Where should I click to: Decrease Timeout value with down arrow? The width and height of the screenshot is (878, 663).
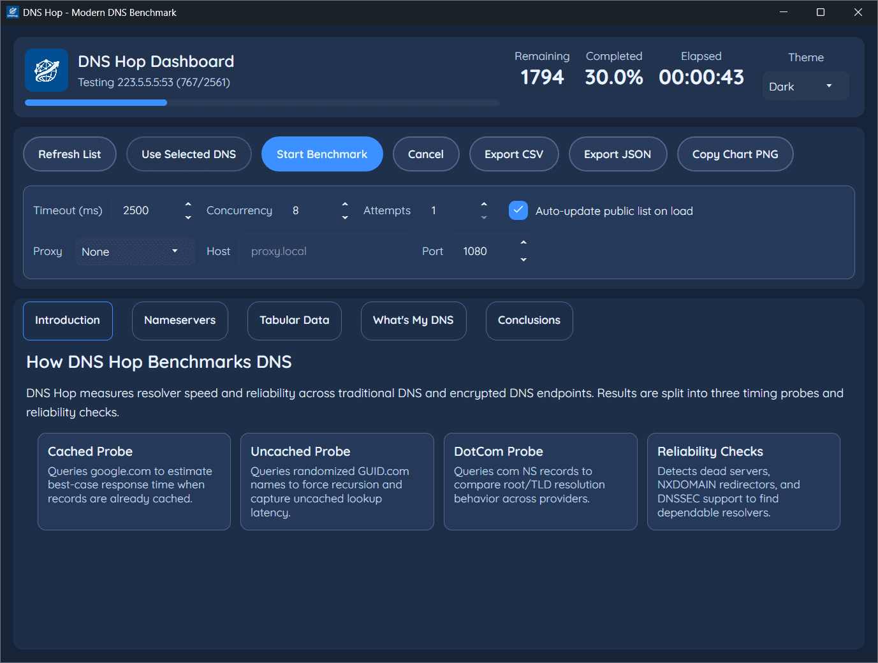(x=188, y=217)
